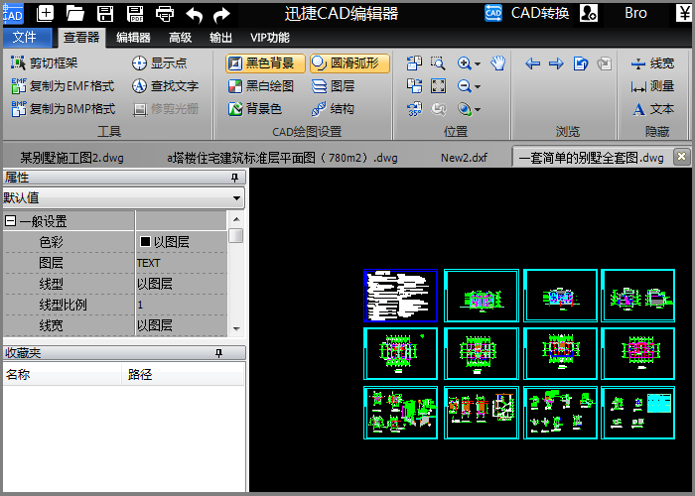Click the overlapping windows icon in 位置 group
The width and height of the screenshot is (695, 496).
tap(414, 63)
